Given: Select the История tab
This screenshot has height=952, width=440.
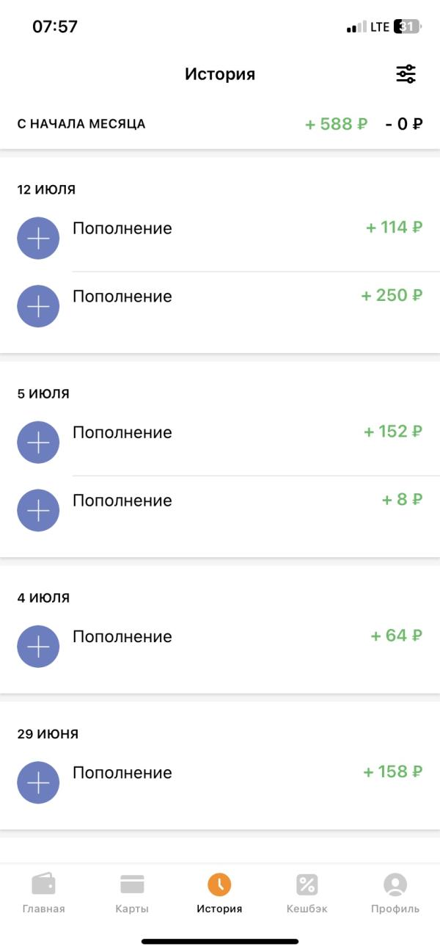Looking at the screenshot, I should [219, 893].
